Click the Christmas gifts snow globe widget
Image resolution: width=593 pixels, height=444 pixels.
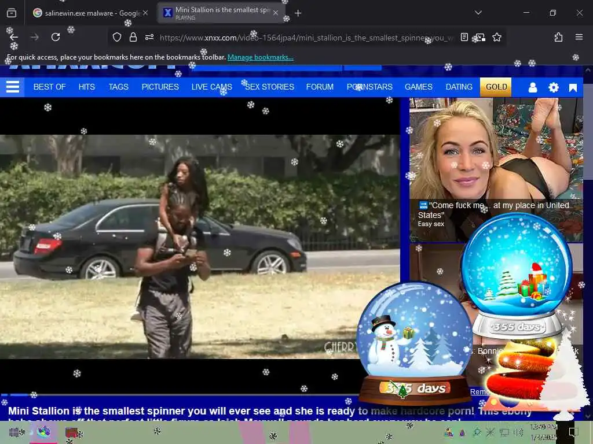tap(517, 276)
